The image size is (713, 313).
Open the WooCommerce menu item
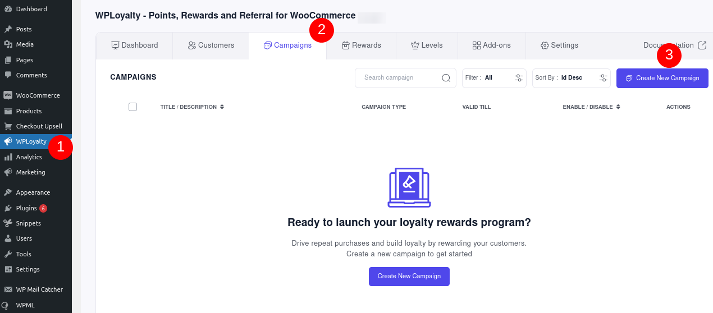[x=36, y=95]
